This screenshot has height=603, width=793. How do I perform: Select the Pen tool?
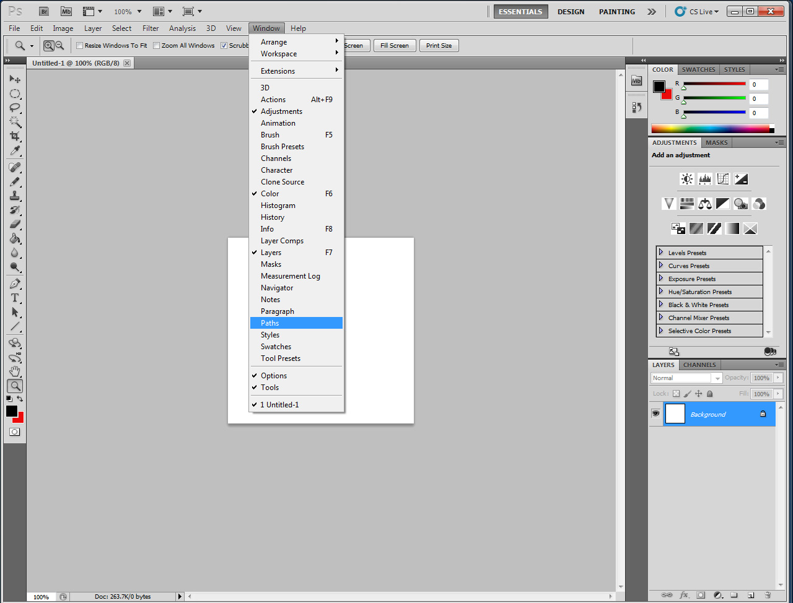(x=15, y=284)
